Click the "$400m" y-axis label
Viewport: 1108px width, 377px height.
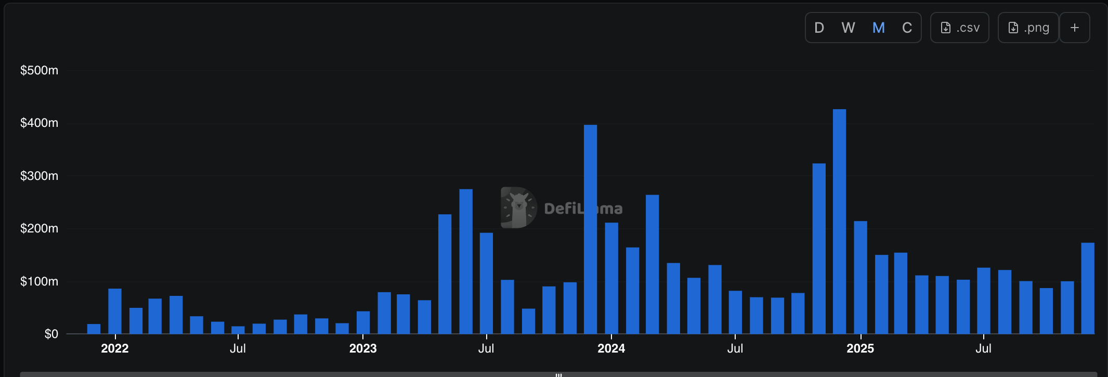click(39, 123)
